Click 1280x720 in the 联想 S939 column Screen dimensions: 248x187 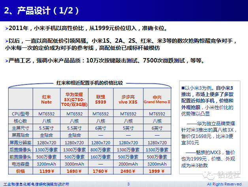[x=101, y=143]
